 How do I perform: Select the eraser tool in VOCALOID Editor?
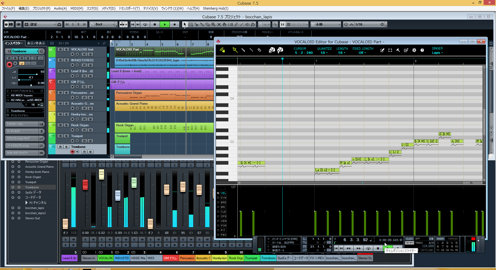[x=259, y=50]
